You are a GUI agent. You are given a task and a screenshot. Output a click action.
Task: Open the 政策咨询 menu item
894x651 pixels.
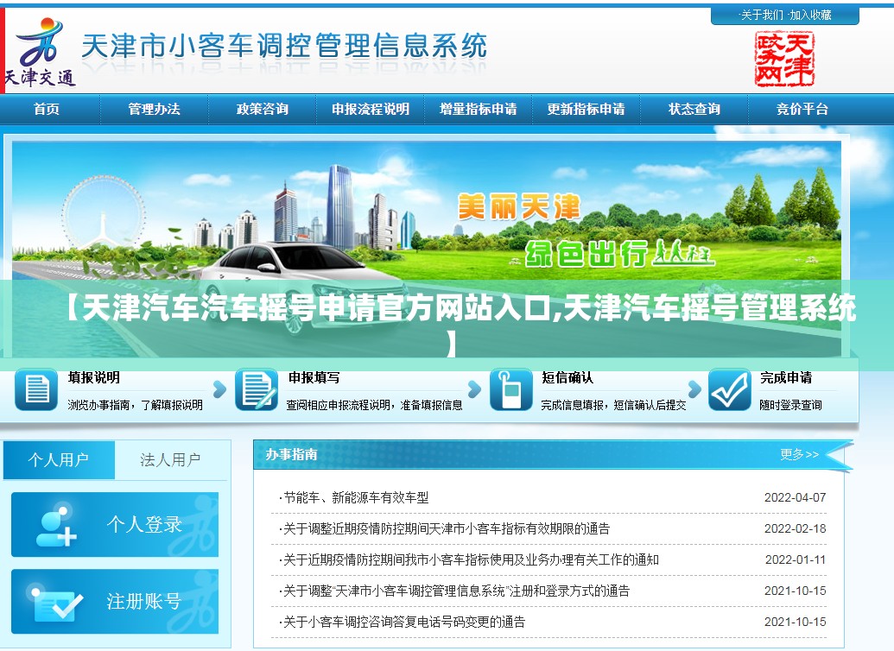[263, 109]
